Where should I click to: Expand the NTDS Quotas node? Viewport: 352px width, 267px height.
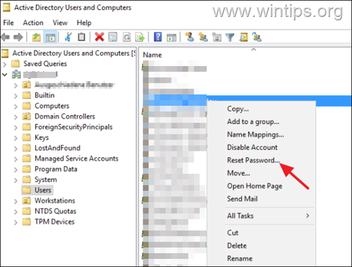coord(15,212)
